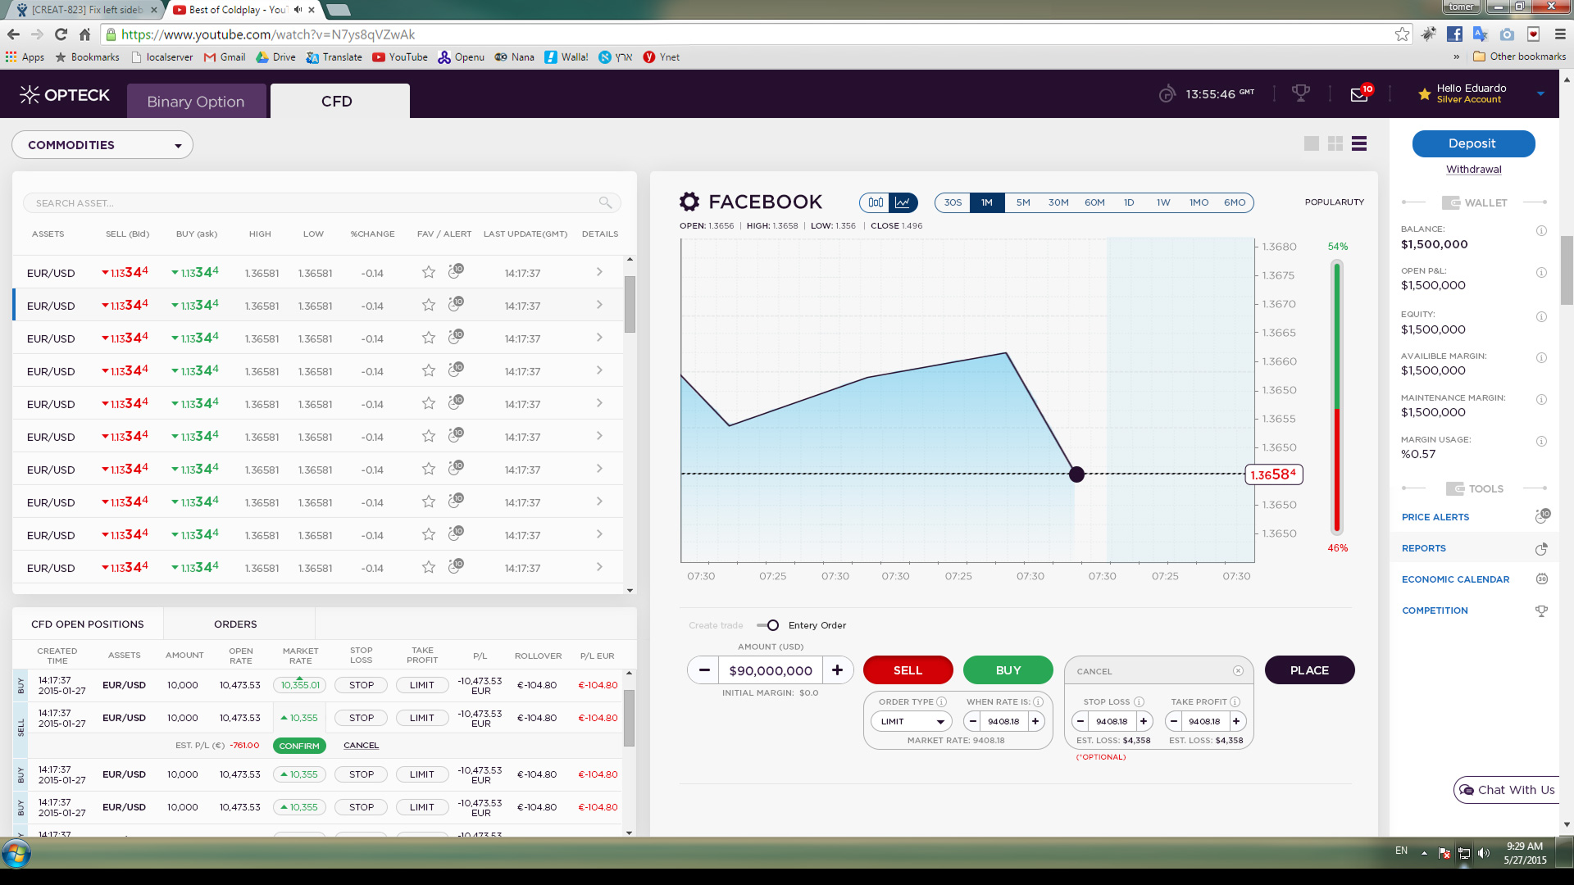This screenshot has width=1574, height=885.
Task: Show more bookmarks via the overflow chevron
Action: pyautogui.click(x=1457, y=57)
